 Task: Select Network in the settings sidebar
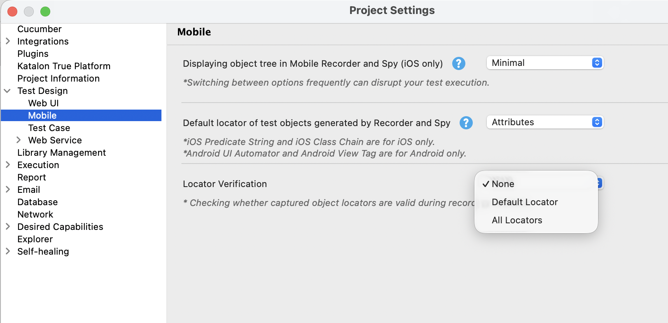click(35, 214)
